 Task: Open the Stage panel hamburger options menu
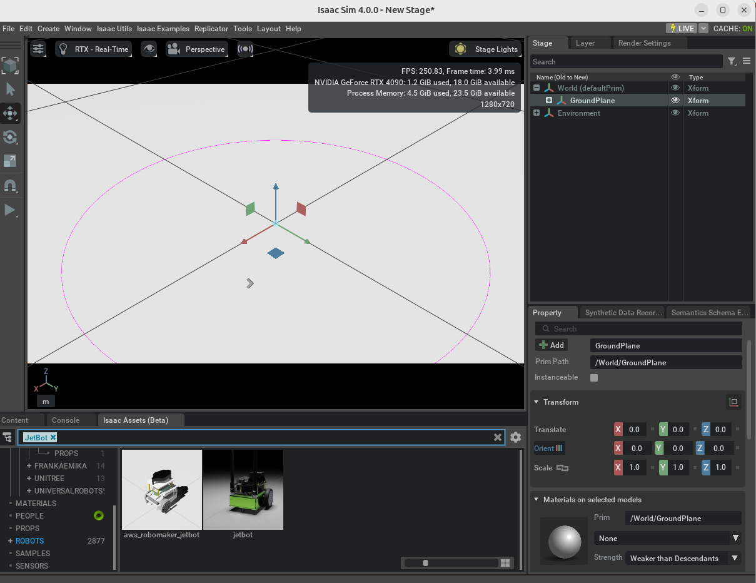(747, 61)
